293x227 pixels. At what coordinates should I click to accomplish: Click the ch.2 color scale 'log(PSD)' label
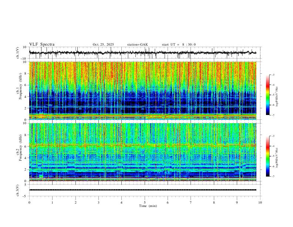(277, 158)
